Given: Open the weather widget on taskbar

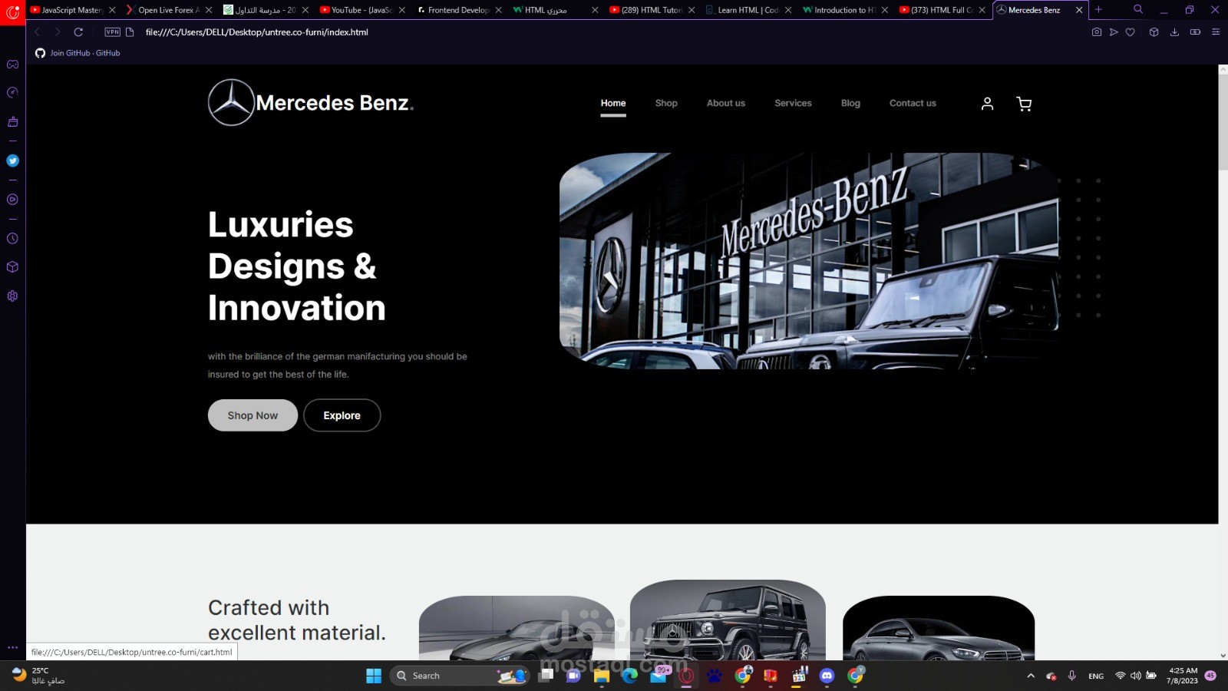Looking at the screenshot, I should click(x=38, y=676).
